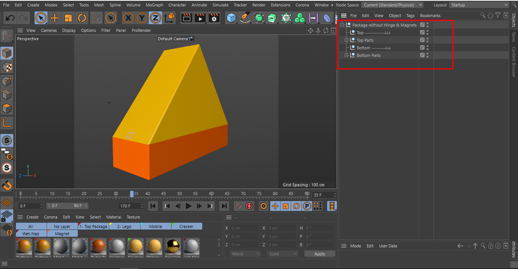518x269 pixels.
Task: Open the MoGraph menu
Action: point(154,5)
